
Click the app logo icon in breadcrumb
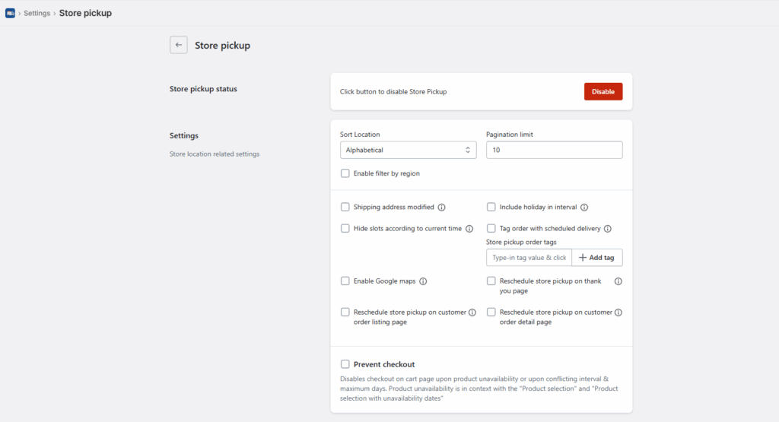click(10, 14)
